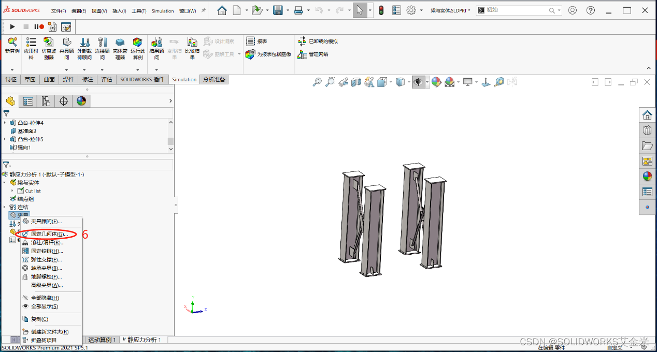Expand the 运行此算例 dropdown arrow
Image resolution: width=657 pixels, height=352 pixels.
[x=137, y=70]
